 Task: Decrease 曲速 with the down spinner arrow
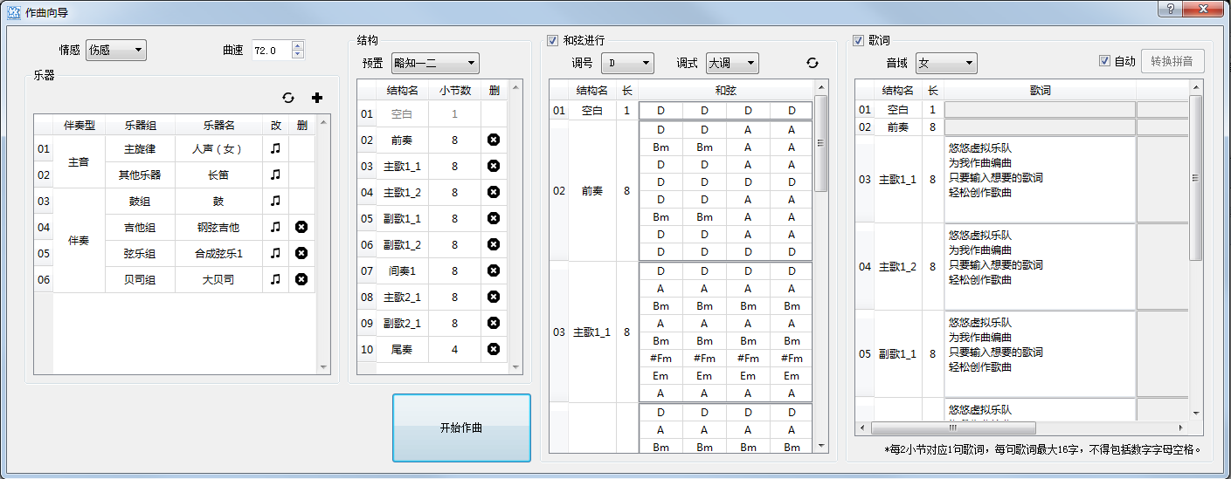(x=298, y=54)
